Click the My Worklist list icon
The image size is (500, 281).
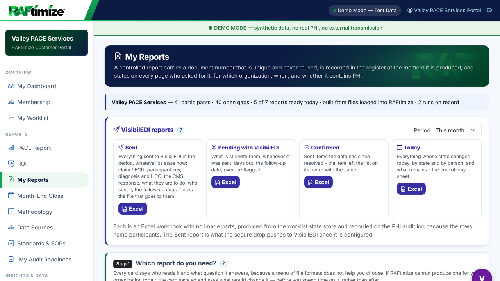(x=11, y=118)
